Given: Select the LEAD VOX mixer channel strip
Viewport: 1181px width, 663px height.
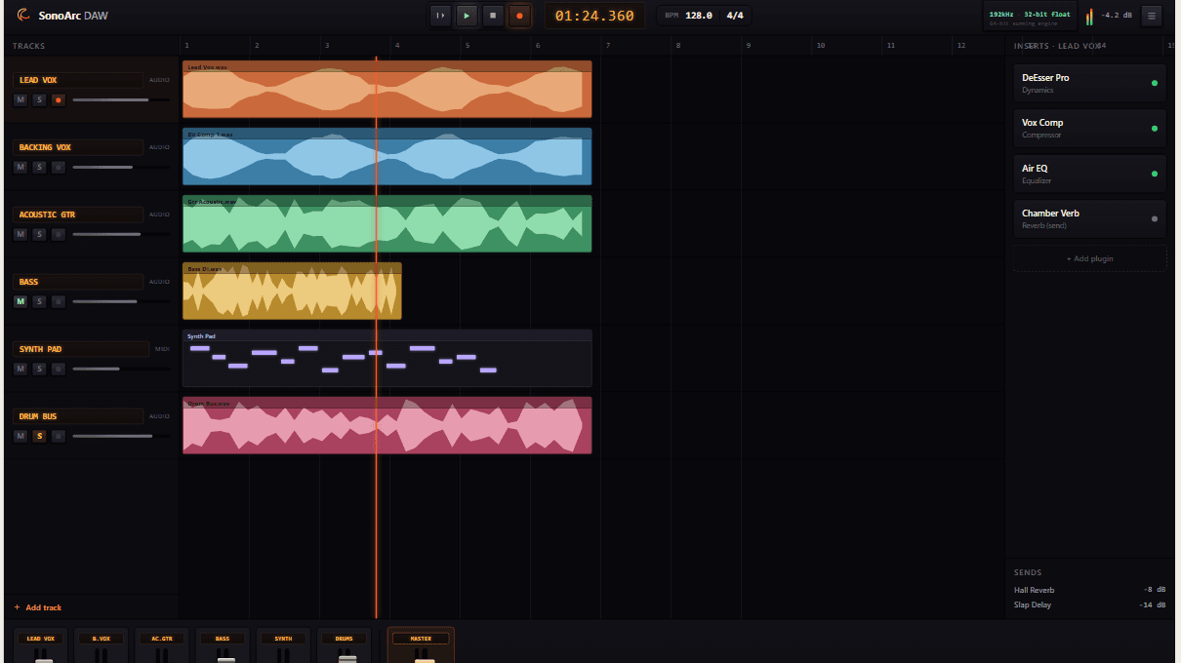Looking at the screenshot, I should [x=40, y=645].
